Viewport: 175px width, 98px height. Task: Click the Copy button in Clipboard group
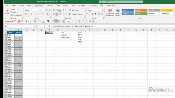click(13, 12)
